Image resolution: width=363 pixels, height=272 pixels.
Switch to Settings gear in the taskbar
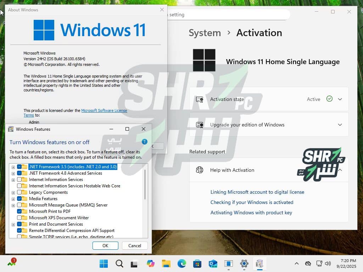point(244,263)
